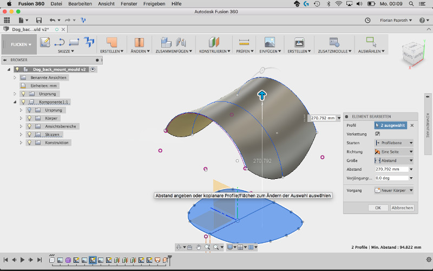Select the Measure (Prüfen) ruler icon

(244, 42)
